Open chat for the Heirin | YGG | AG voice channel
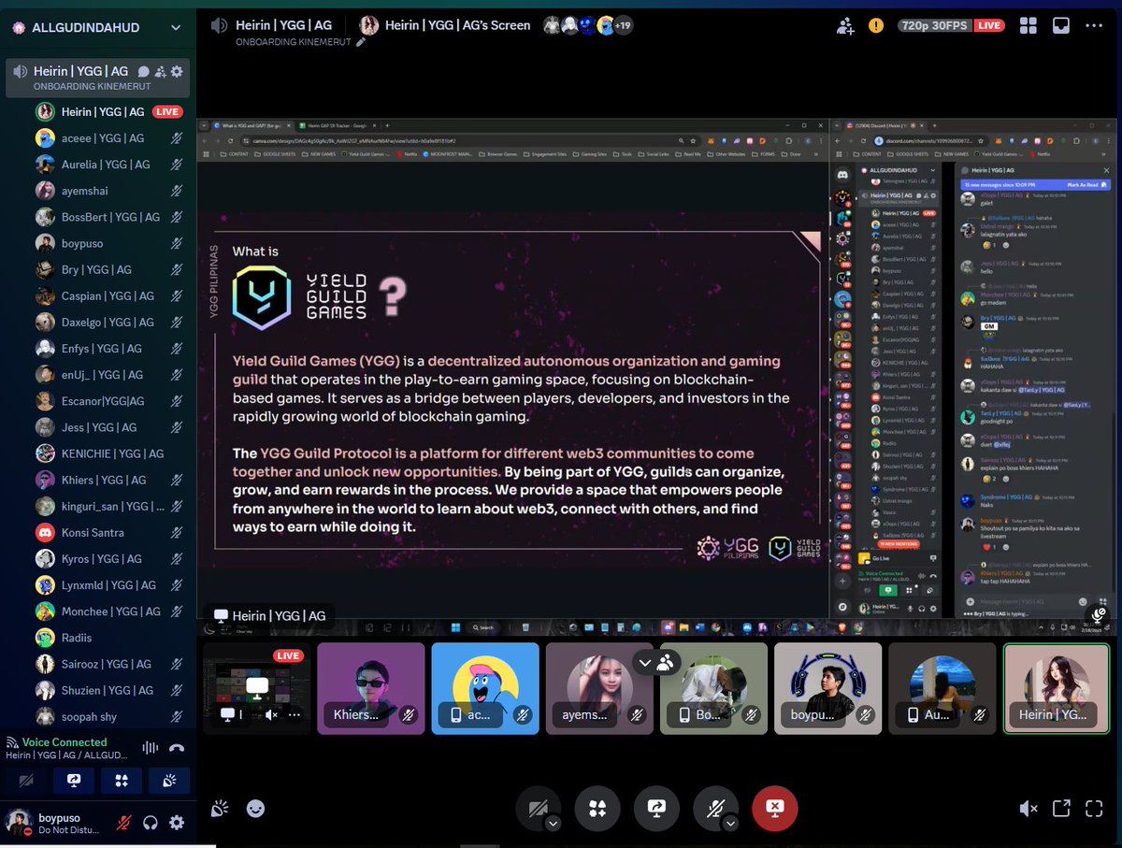 144,71
